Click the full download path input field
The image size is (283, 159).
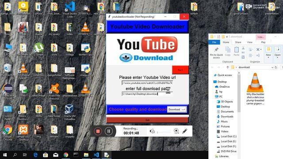(x=147, y=94)
